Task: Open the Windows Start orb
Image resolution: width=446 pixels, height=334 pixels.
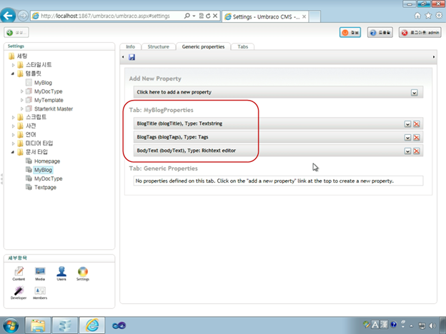Action: coord(10,325)
